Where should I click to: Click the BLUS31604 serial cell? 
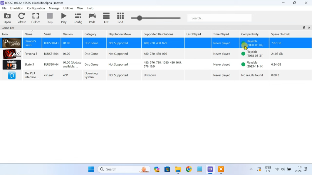pos(51,54)
